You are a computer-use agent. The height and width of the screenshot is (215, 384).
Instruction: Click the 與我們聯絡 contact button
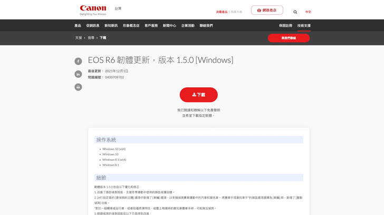pos(289,38)
